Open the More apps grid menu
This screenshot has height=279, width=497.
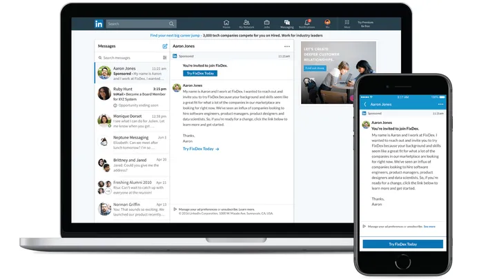tap(347, 24)
